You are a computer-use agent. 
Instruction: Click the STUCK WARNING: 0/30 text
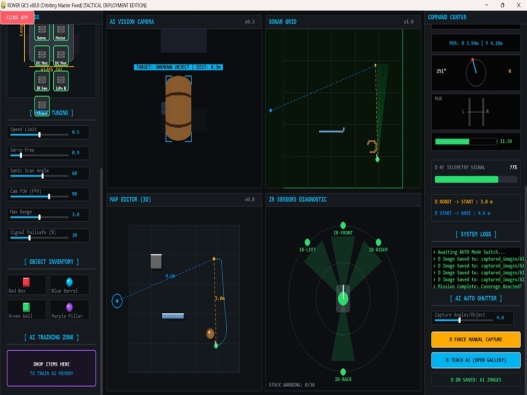[x=291, y=384]
